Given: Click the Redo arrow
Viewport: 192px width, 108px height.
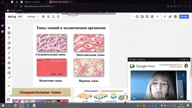Looking at the screenshot, I should [9, 91].
